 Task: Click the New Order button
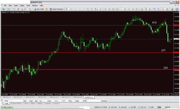pyautogui.click(x=39, y=9)
